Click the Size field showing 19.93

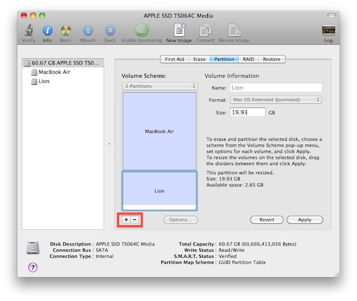tap(248, 112)
